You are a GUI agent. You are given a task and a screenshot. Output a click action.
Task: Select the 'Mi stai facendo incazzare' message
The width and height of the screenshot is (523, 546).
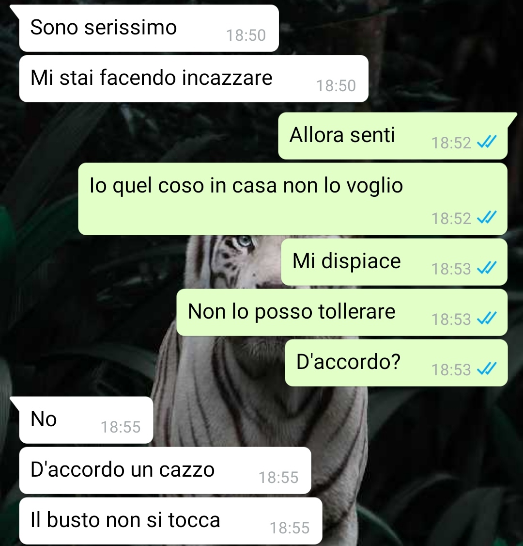pos(194,79)
